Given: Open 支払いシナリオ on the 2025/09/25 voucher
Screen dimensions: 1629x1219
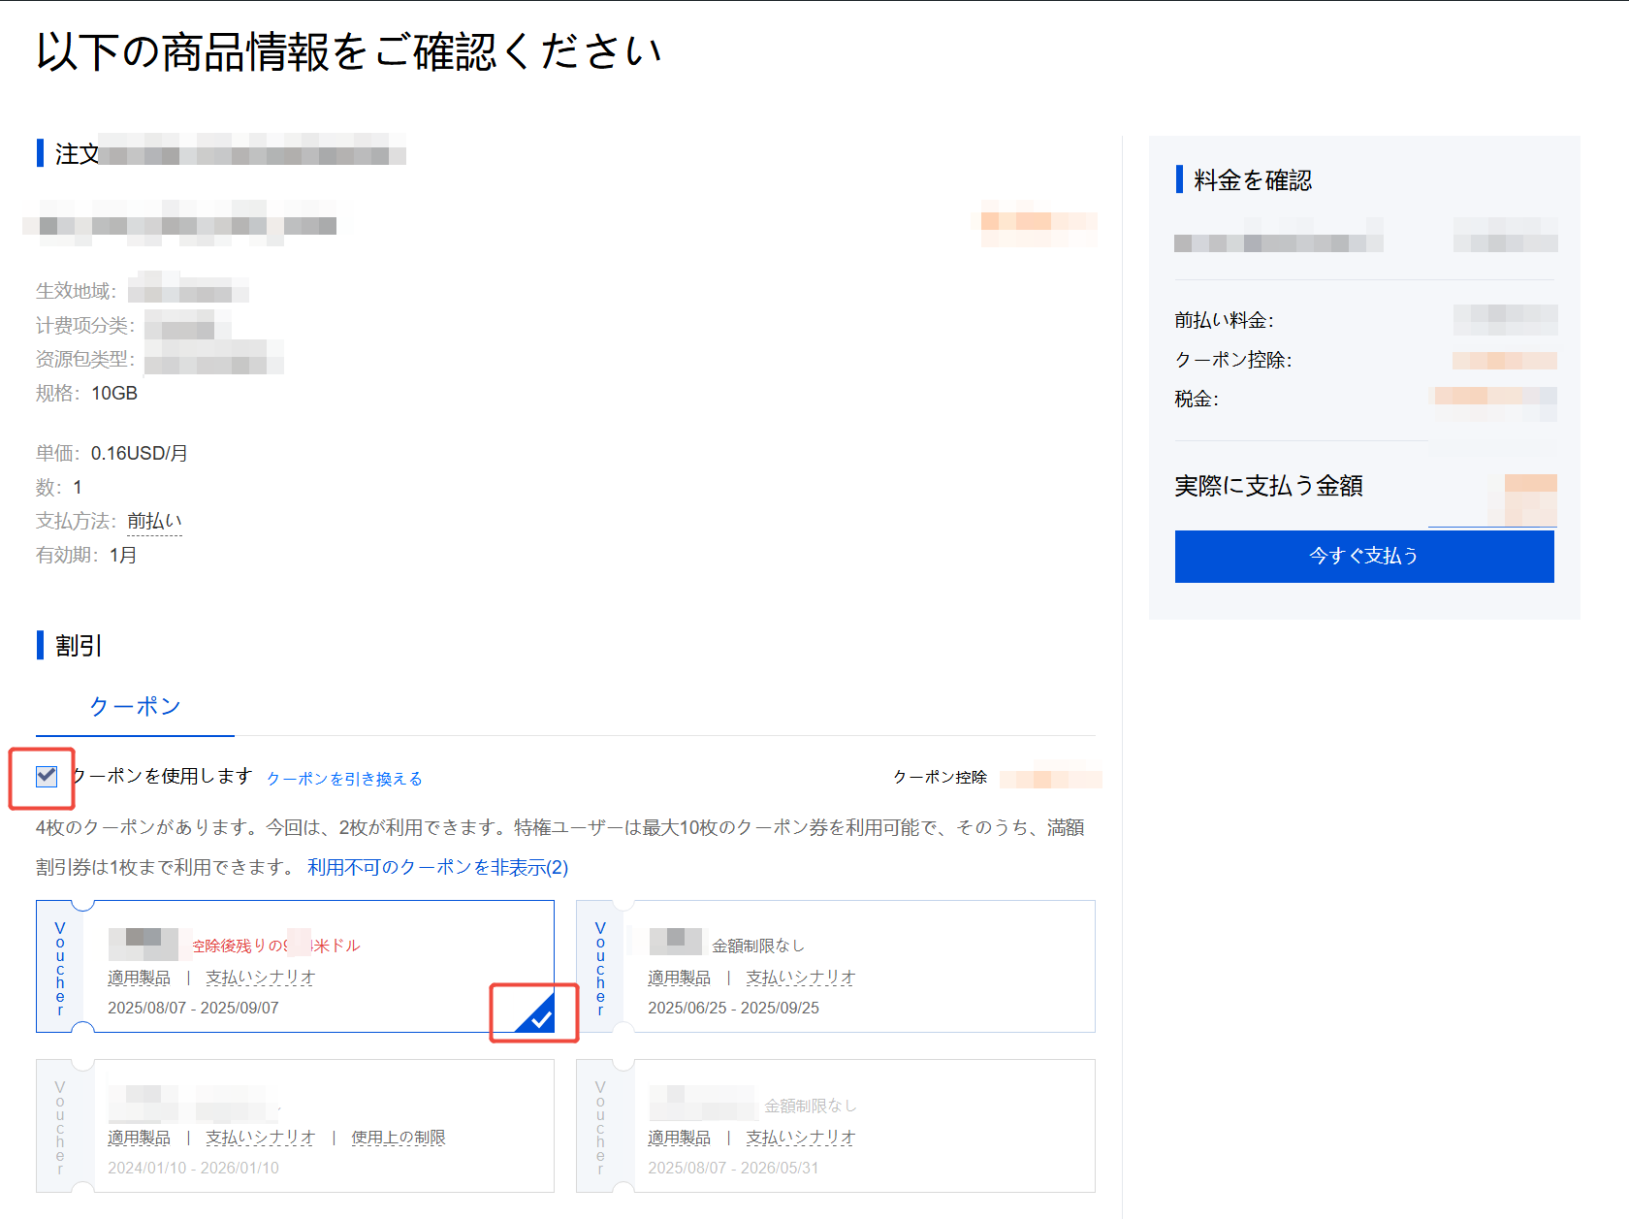Looking at the screenshot, I should point(800,978).
